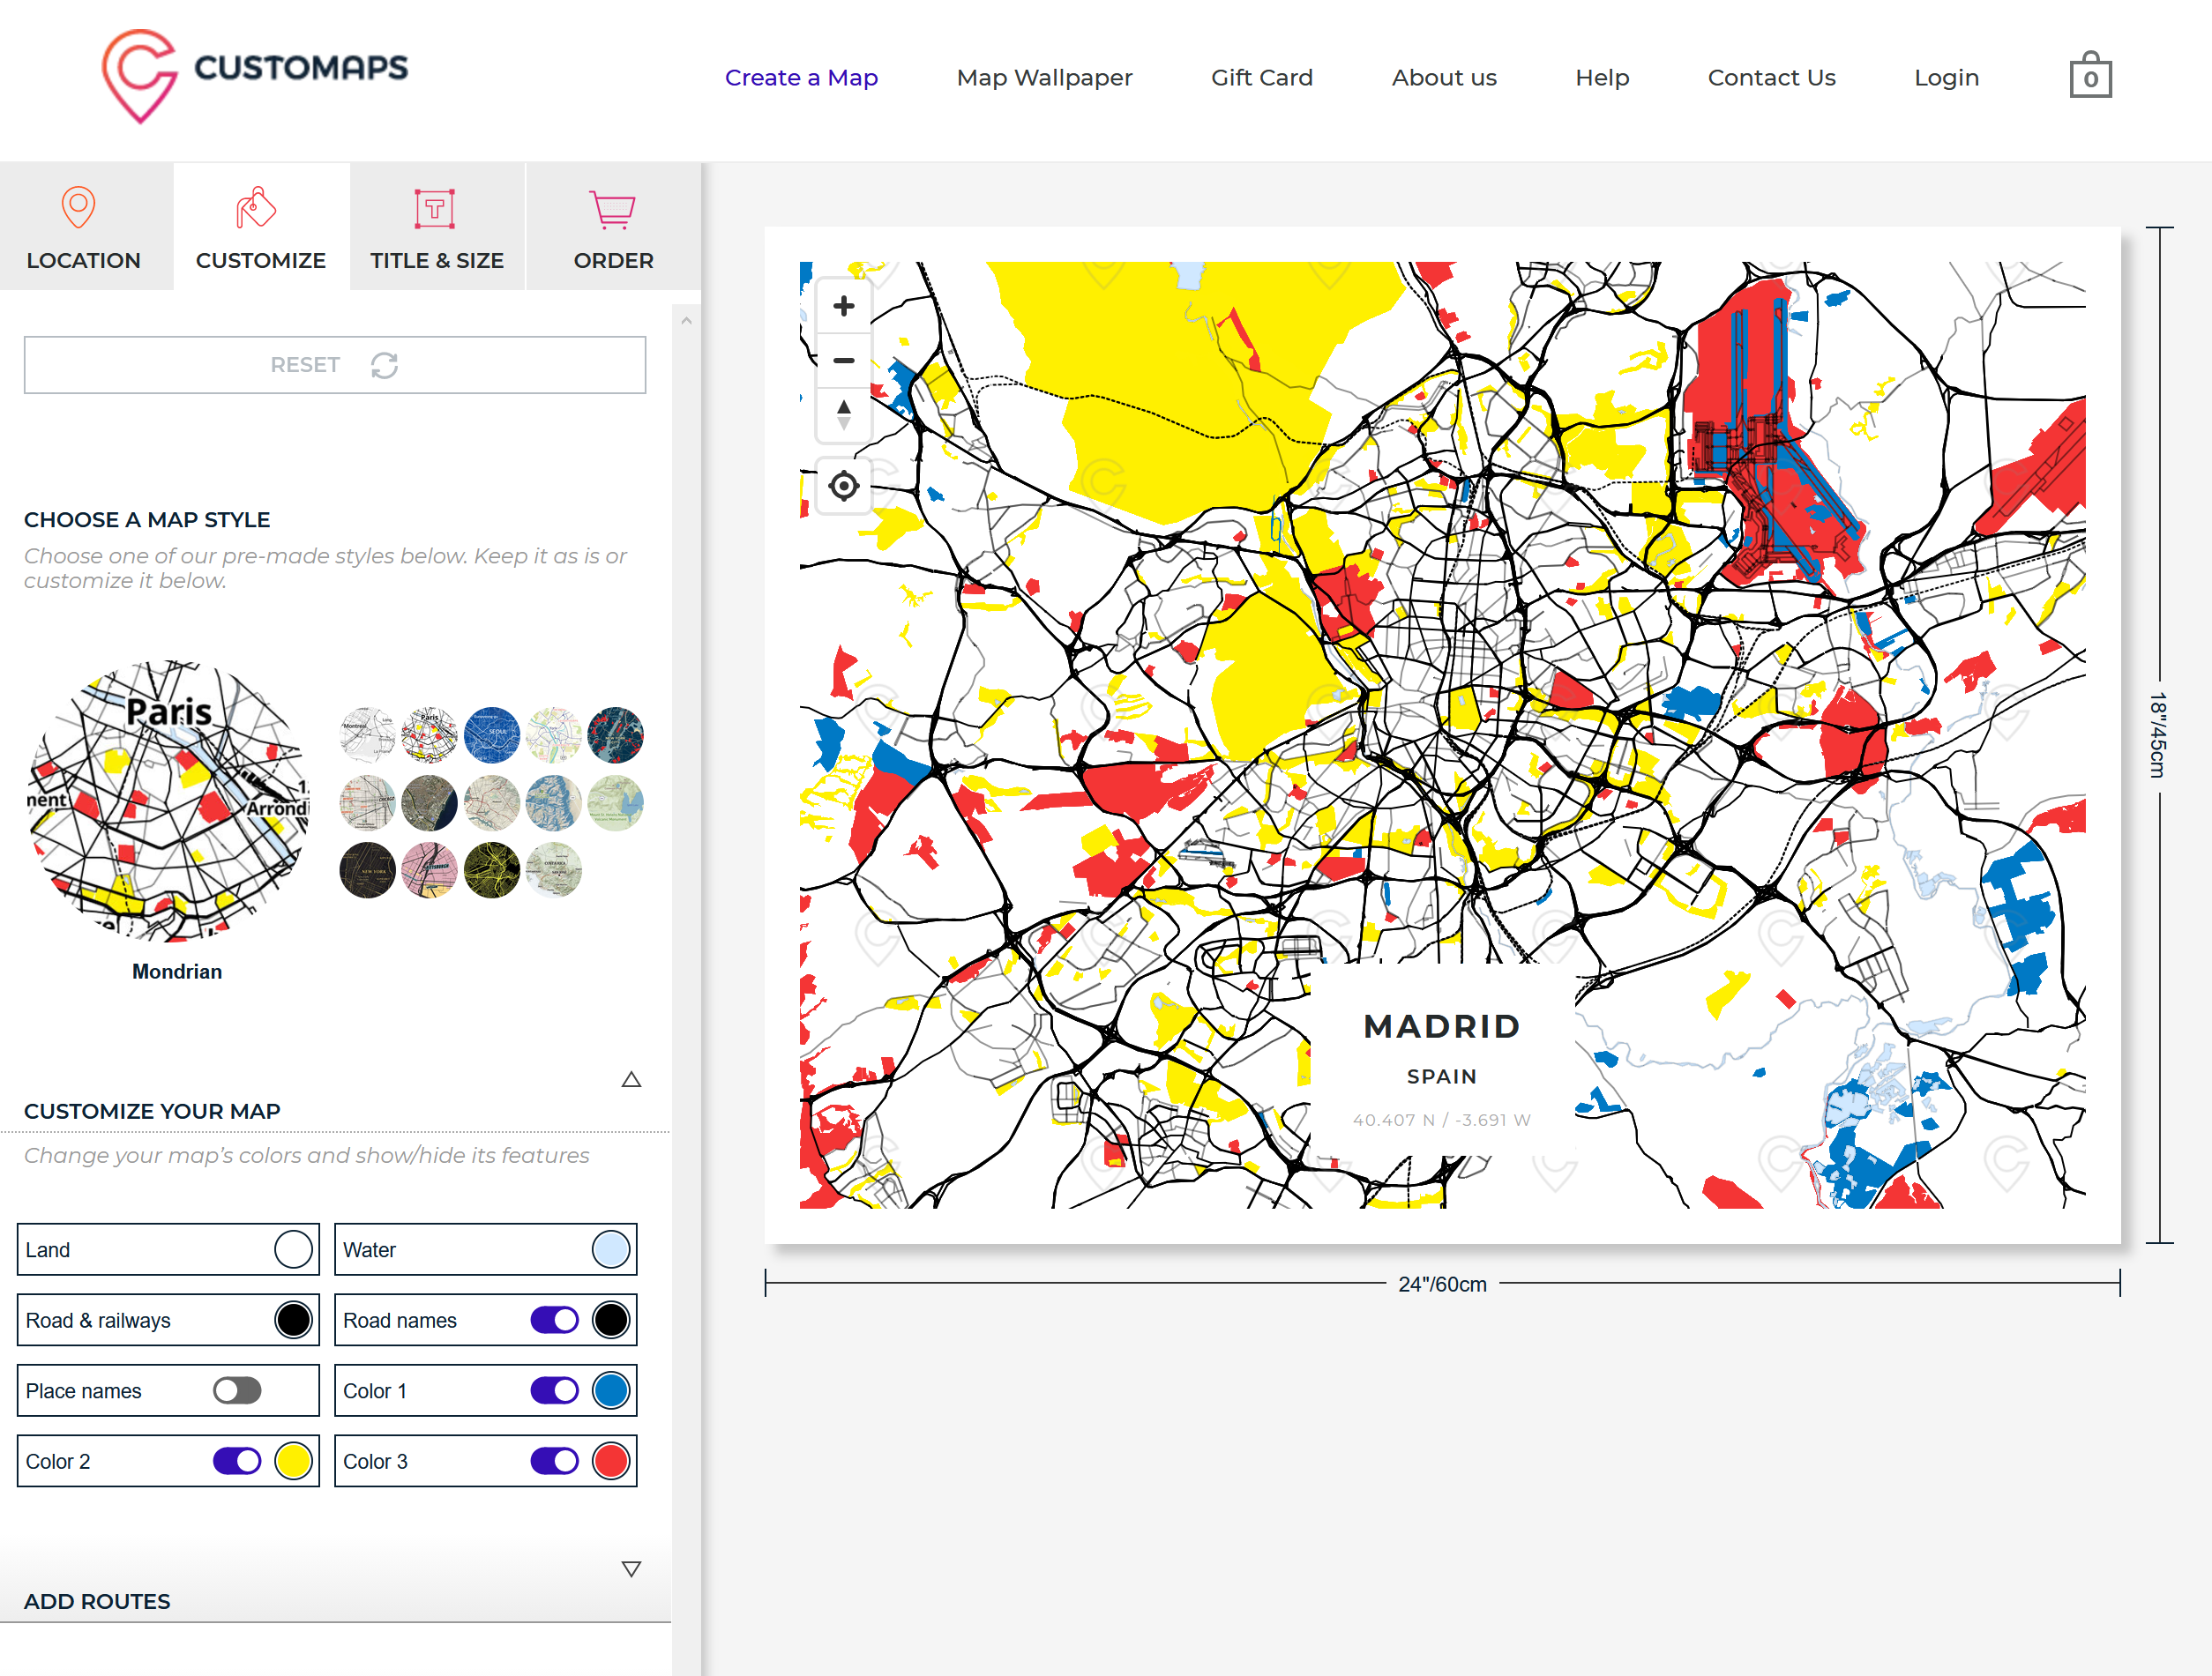Viewport: 2212px width, 1676px height.
Task: Enable the Place names toggle
Action: [x=237, y=1390]
